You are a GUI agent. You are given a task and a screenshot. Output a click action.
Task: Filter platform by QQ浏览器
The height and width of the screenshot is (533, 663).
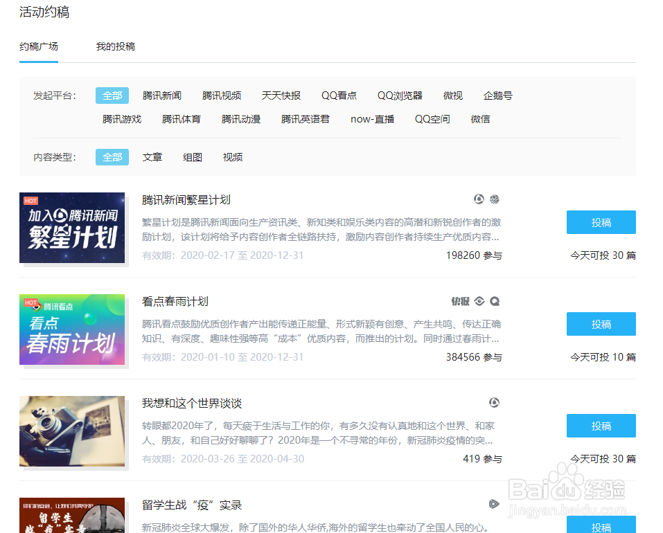[400, 96]
